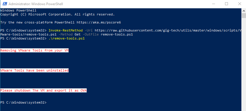The width and height of the screenshot is (246, 111).
Task: Click the scrollbar up arrow
Action: point(244,11)
